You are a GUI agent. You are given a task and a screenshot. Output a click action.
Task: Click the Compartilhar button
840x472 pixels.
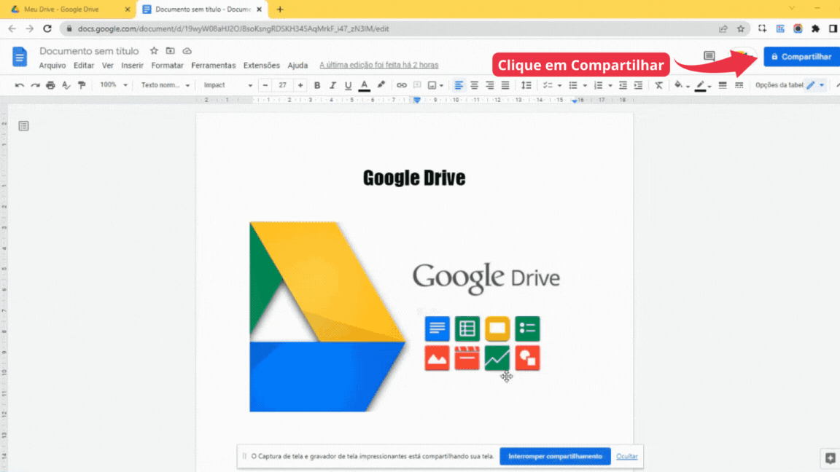[x=801, y=57]
